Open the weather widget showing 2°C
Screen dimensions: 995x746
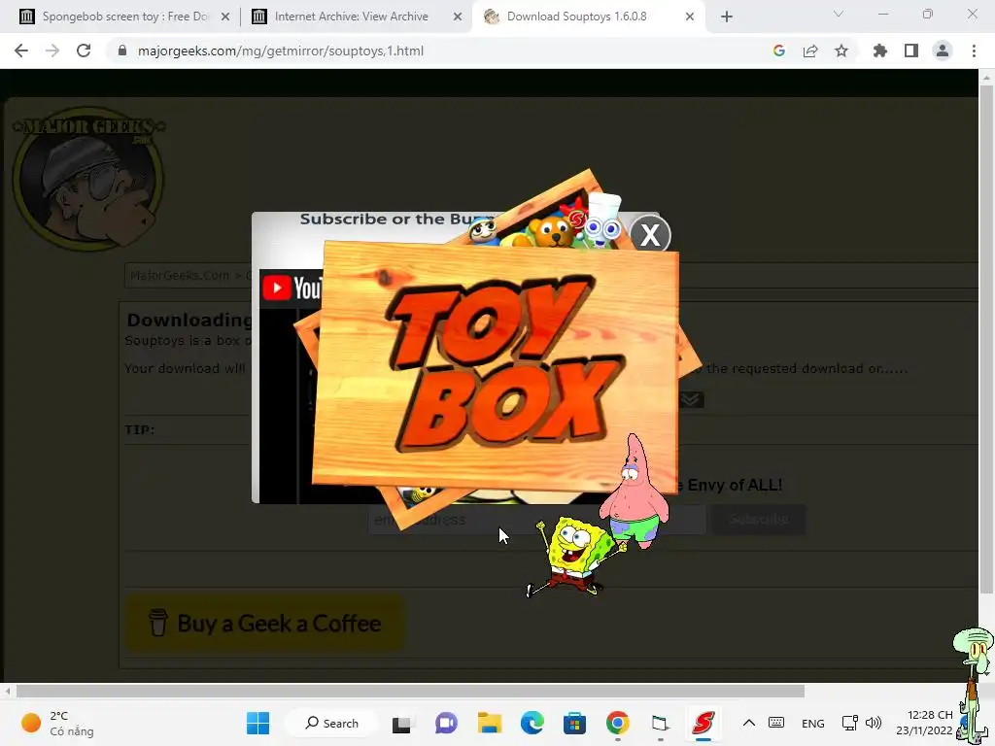click(57, 723)
